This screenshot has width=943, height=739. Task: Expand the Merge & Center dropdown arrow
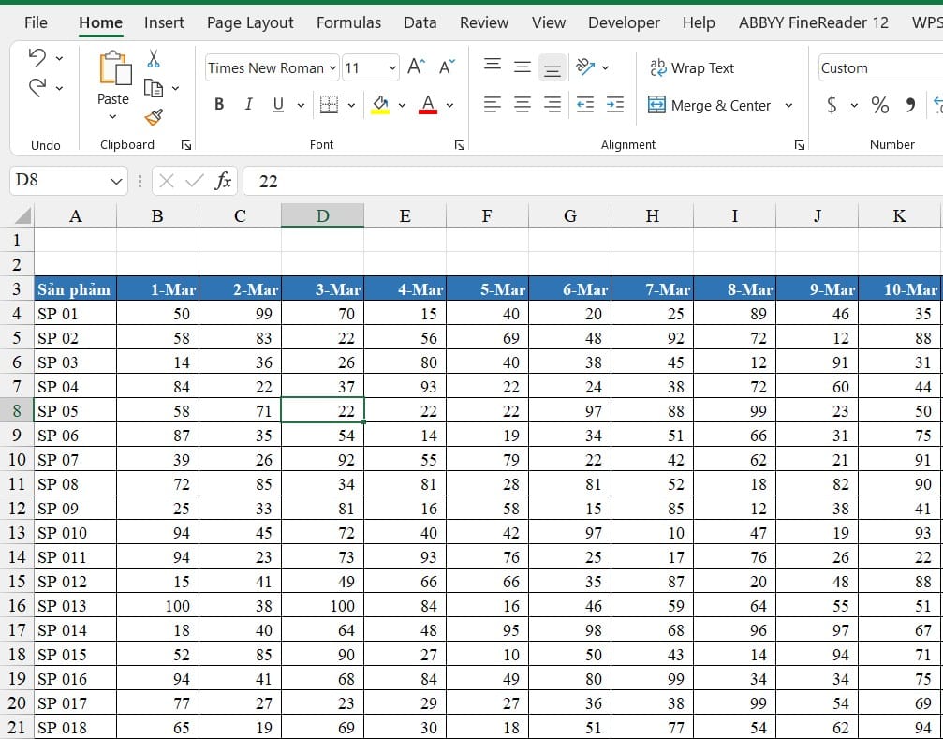click(788, 105)
